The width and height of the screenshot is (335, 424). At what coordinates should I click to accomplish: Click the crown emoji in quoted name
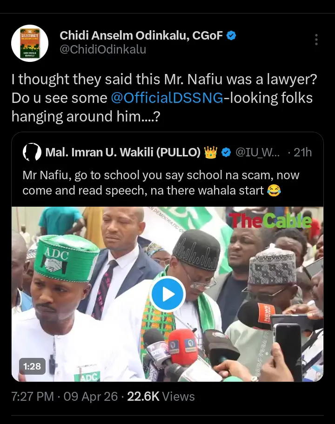point(211,152)
